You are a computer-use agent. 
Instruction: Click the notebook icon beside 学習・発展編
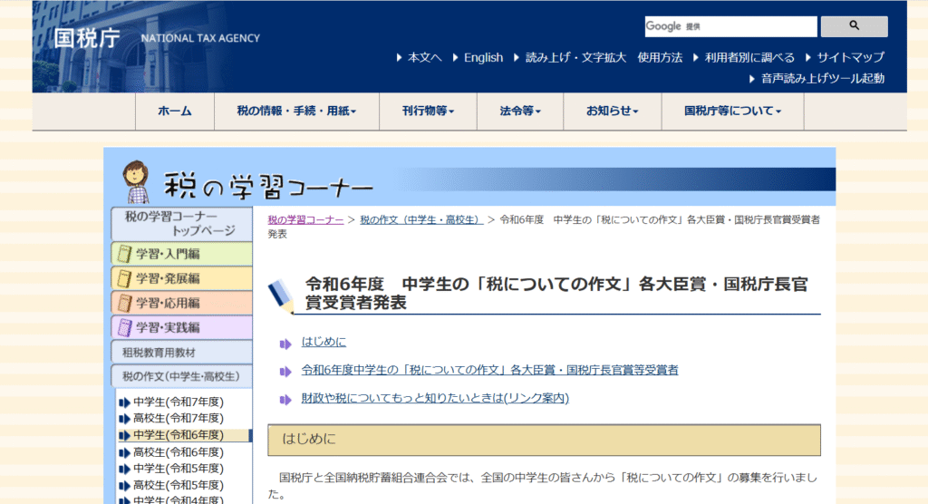[x=123, y=278]
